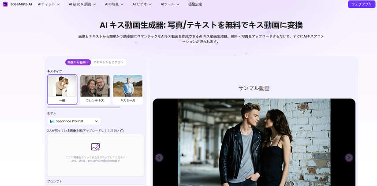Click the image upload drop zone text

[x=95, y=159]
